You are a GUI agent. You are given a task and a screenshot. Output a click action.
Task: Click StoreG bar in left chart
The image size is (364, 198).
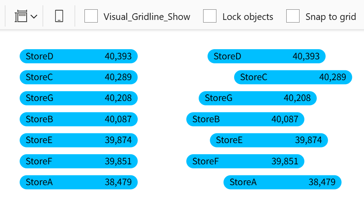click(x=79, y=98)
